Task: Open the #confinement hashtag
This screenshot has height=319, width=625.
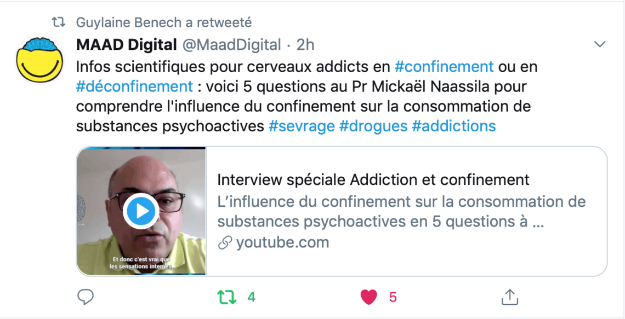Action: click(444, 66)
